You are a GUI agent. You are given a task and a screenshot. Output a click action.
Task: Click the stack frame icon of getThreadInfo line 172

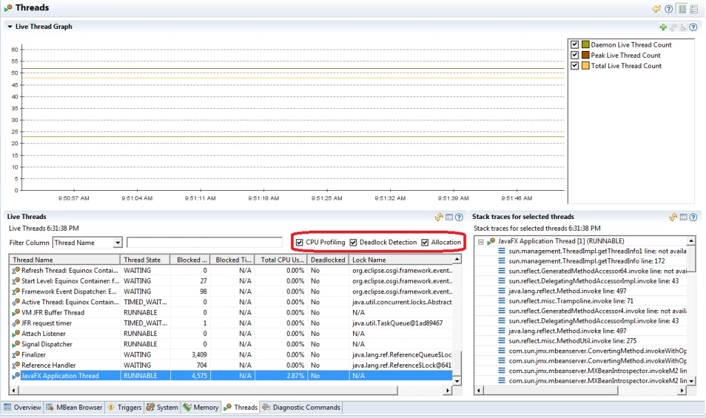(x=502, y=261)
